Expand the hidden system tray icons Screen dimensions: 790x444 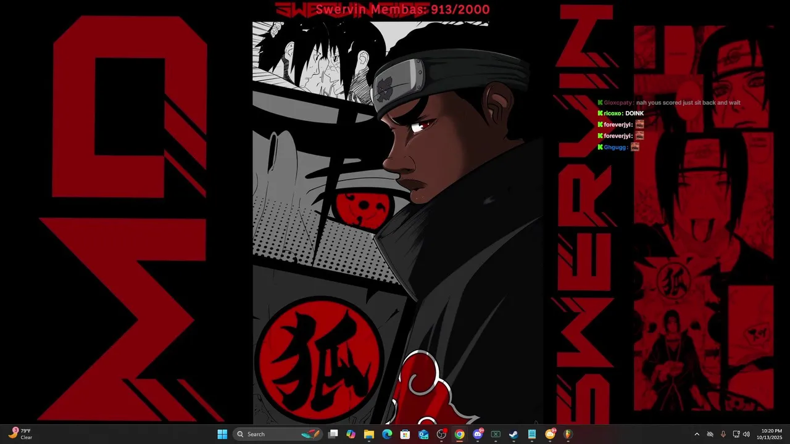697,434
